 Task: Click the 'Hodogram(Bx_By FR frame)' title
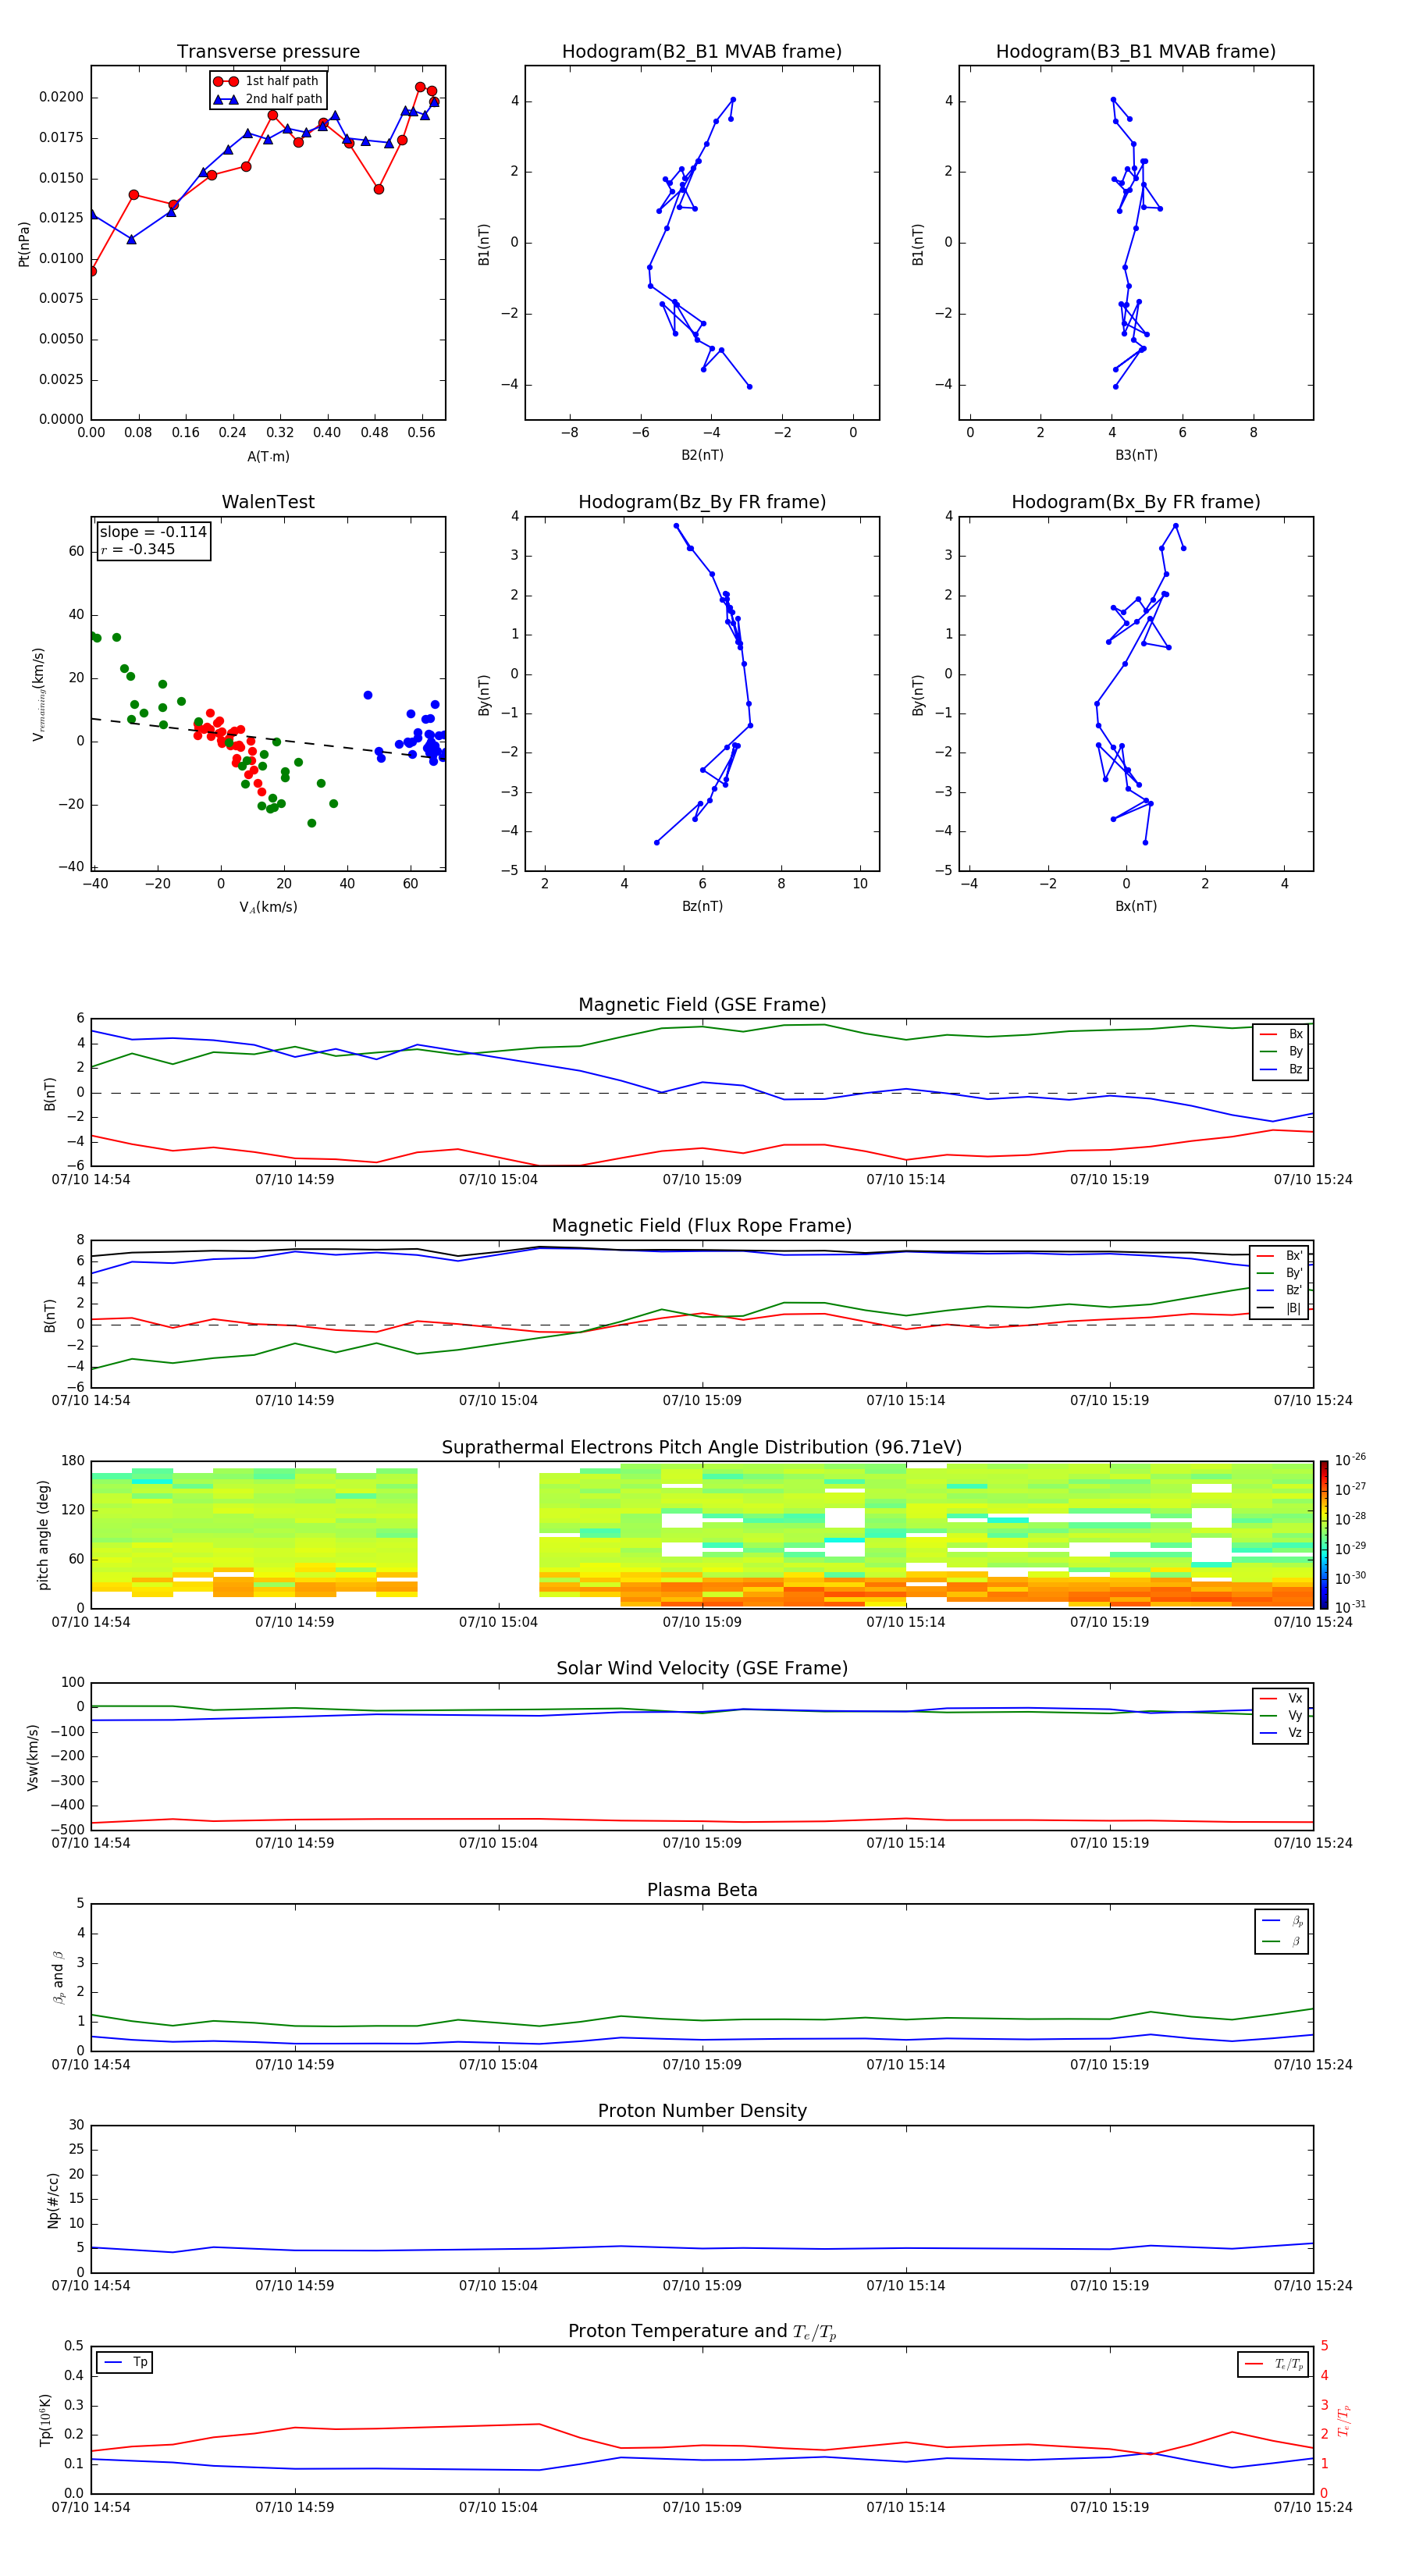tap(1136, 502)
